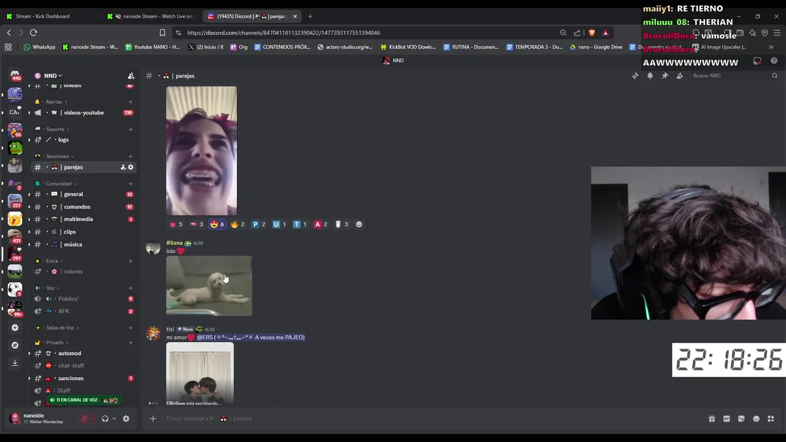Open GIF picker in message bar
The image size is (786, 442).
point(726,419)
